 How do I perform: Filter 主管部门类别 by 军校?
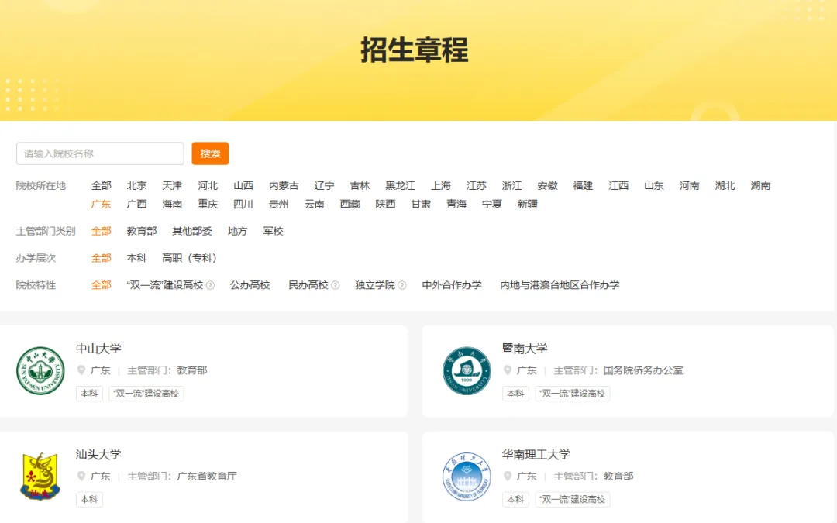coord(274,231)
